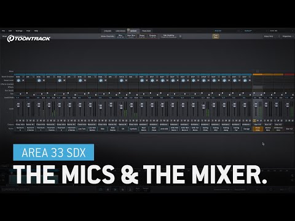The width and height of the screenshot is (295, 221).
Task: Mute the Low Tom channel
Action: pos(82,120)
